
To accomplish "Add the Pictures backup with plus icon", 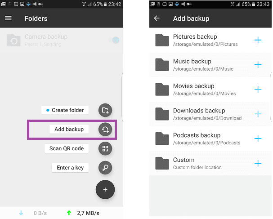I will (258, 40).
